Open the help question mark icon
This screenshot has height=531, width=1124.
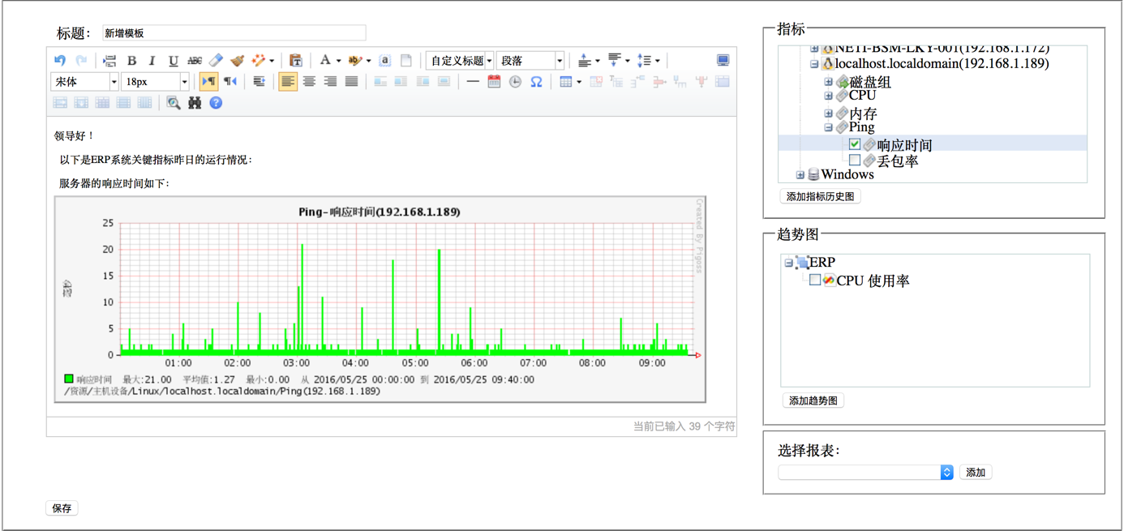tap(216, 103)
